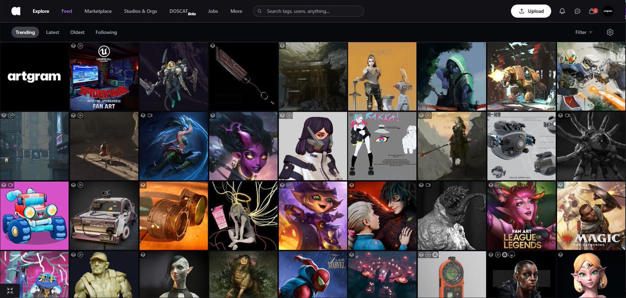Image resolution: width=626 pixels, height=298 pixels.
Task: Open Spider-Man Spider-Verse fan art thumbnail
Action: coord(104,76)
